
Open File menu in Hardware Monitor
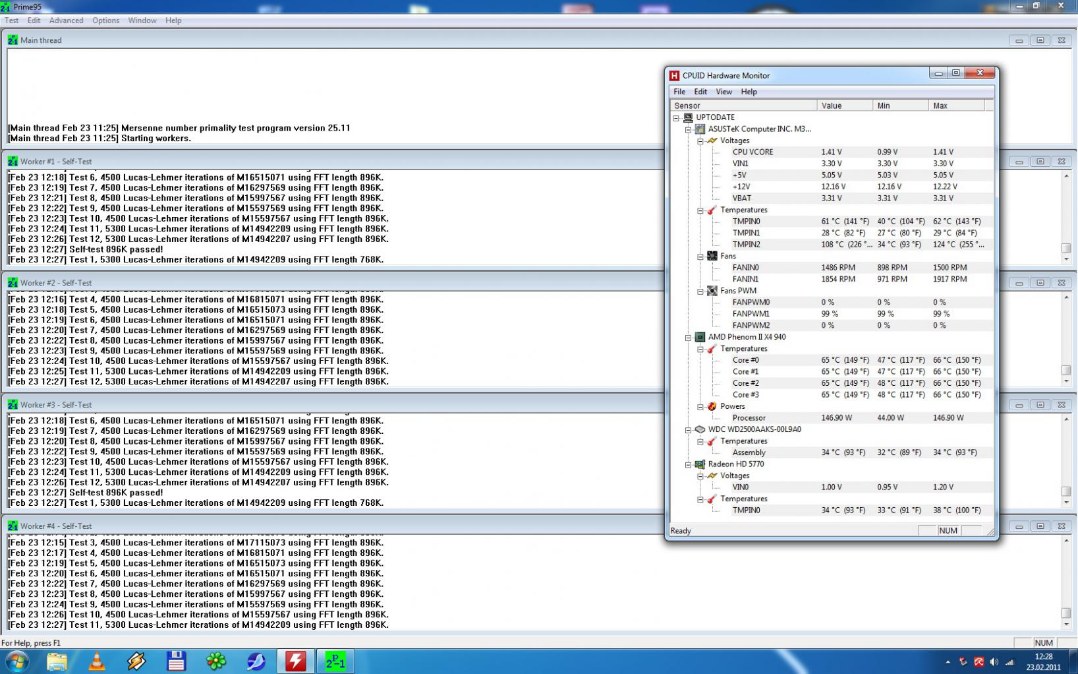pyautogui.click(x=679, y=92)
